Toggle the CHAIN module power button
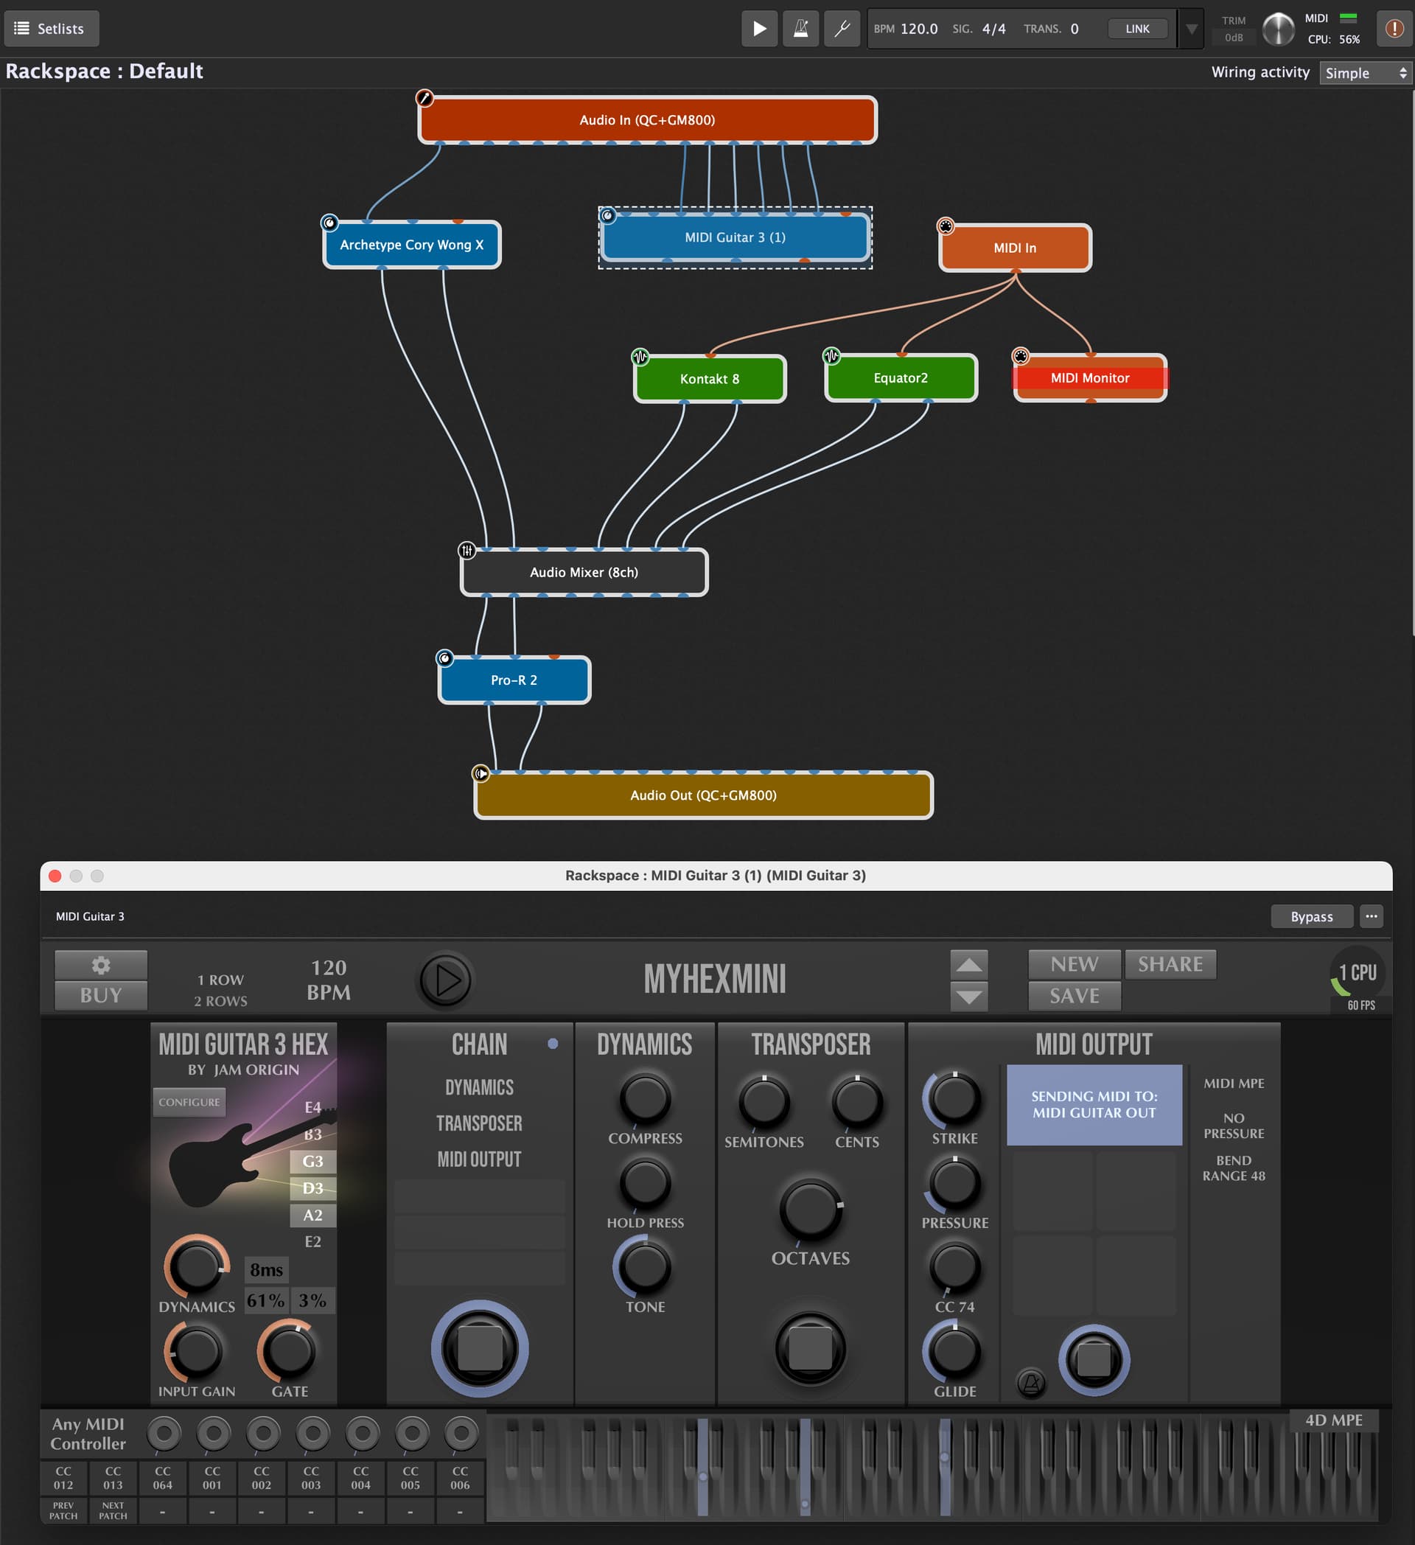Viewport: 1415px width, 1545px height. point(480,1349)
